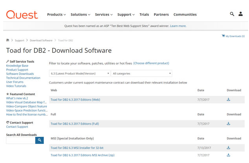The height and width of the screenshot is (163, 249).
Task: Open Toad for DB2 6.3 MSI Installer 32-bit link
Action: point(77,148)
